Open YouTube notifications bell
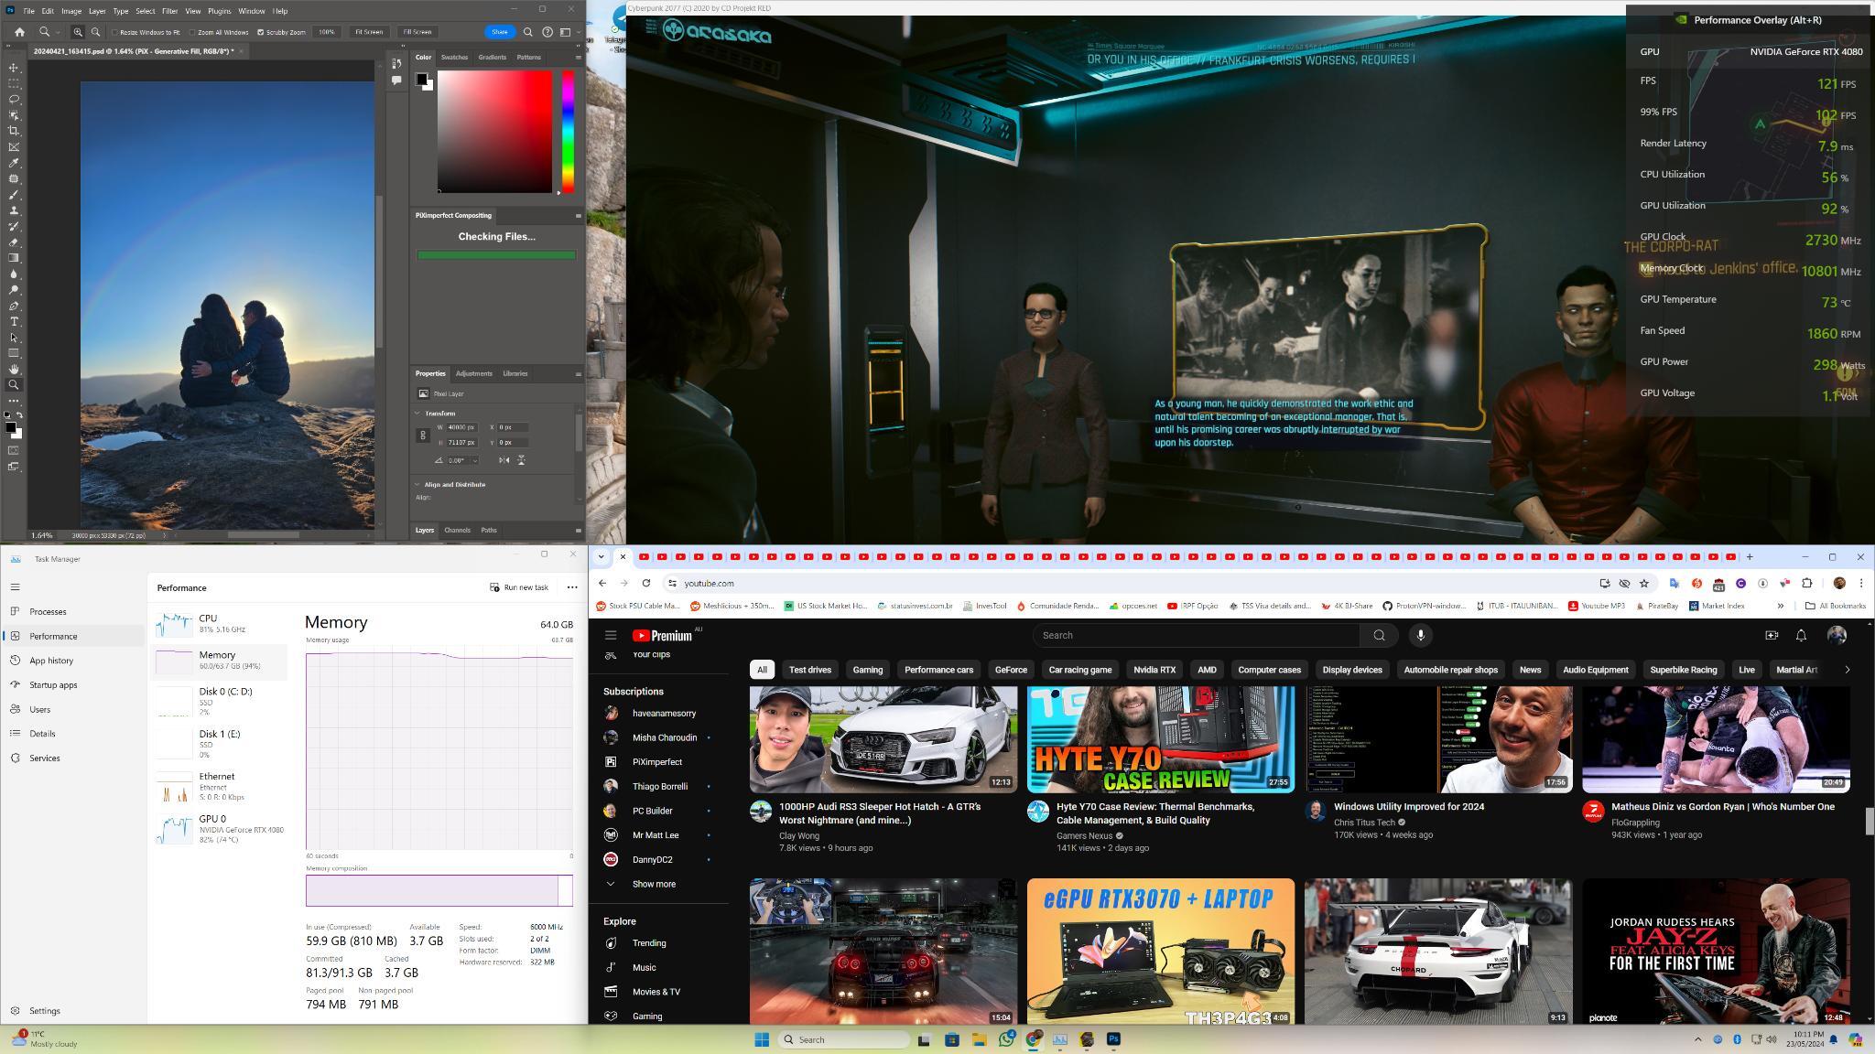The height and width of the screenshot is (1054, 1875). tap(1801, 635)
